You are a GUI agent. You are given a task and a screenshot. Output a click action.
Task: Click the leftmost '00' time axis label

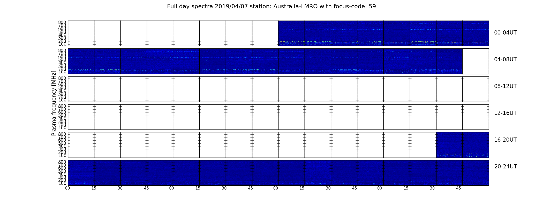pyautogui.click(x=67, y=188)
